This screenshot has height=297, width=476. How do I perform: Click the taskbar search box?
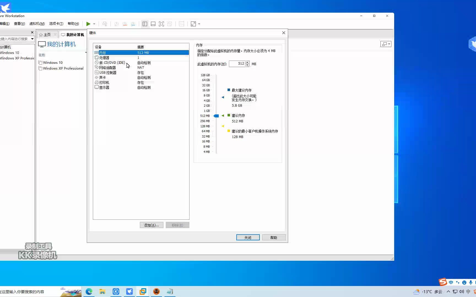click(41, 291)
